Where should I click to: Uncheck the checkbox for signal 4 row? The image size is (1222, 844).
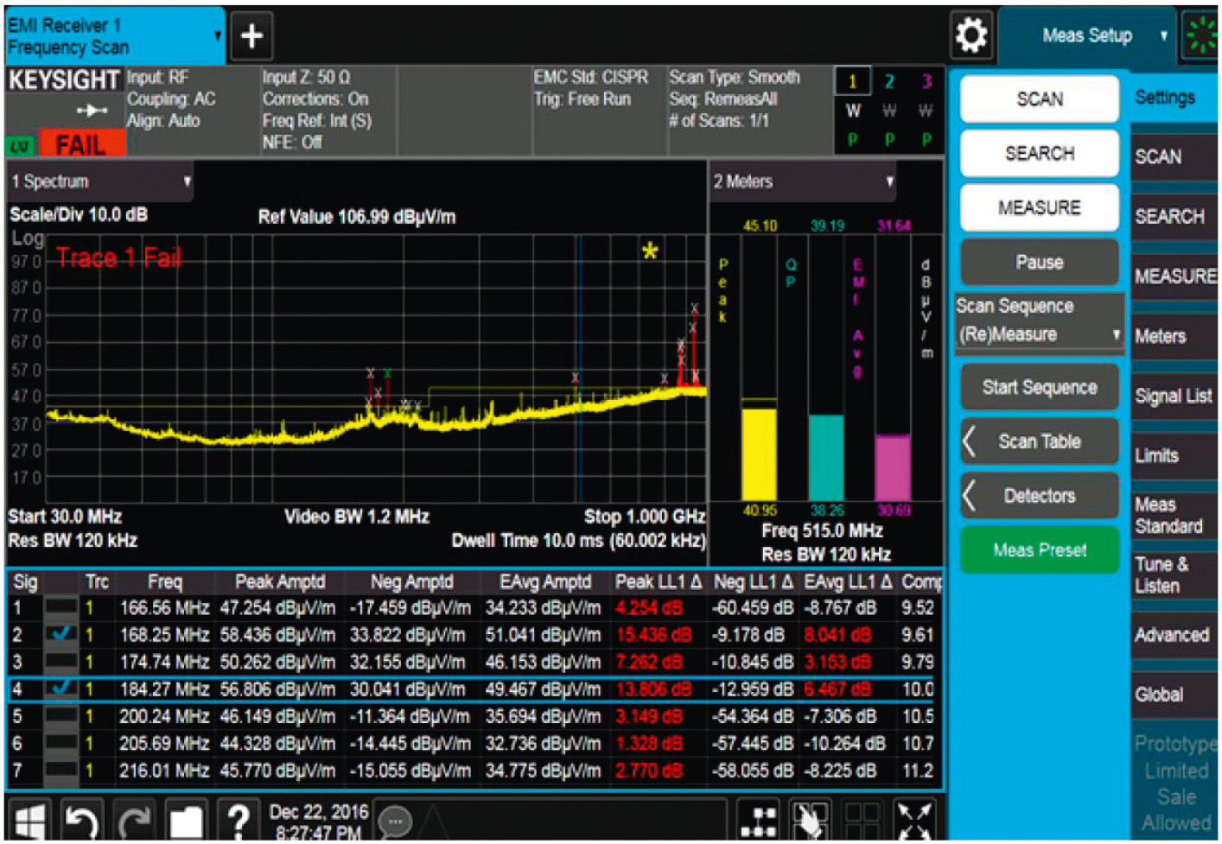(x=60, y=689)
